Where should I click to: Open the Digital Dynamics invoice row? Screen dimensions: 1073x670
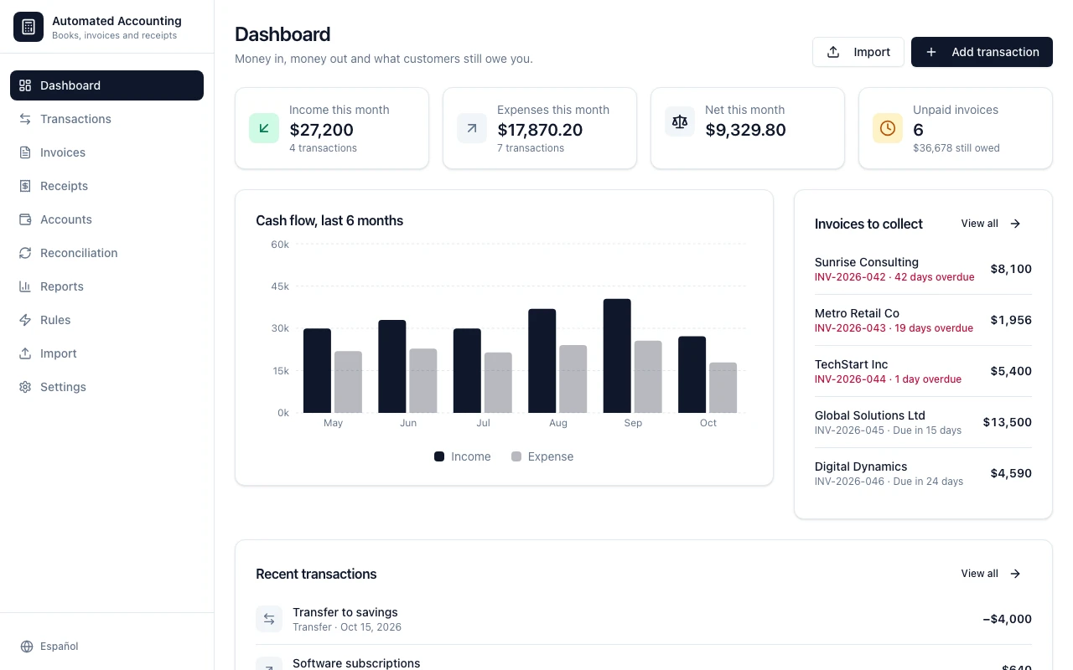(x=923, y=473)
